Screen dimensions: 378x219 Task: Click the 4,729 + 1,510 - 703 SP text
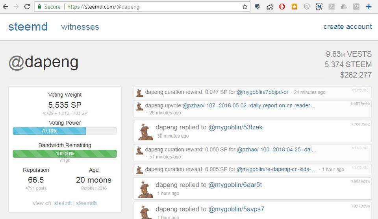65,113
